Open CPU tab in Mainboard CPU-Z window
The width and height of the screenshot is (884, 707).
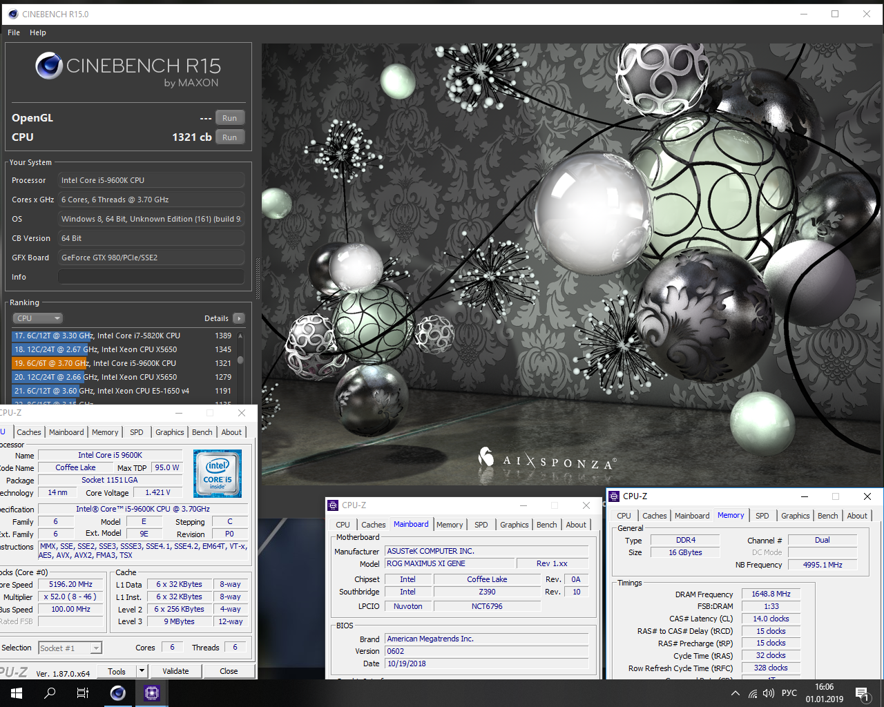click(x=343, y=525)
